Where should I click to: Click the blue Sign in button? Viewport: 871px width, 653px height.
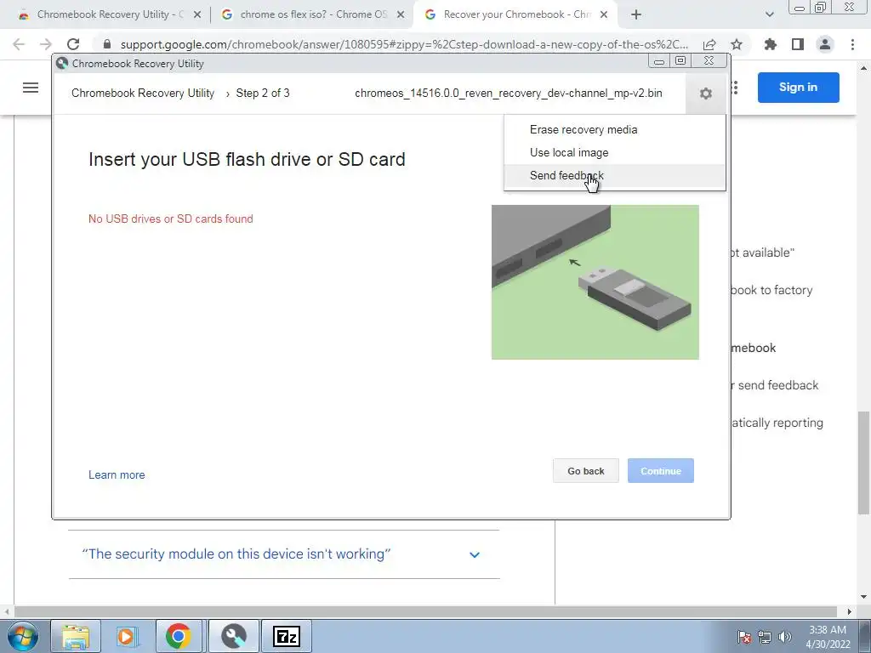pos(798,88)
